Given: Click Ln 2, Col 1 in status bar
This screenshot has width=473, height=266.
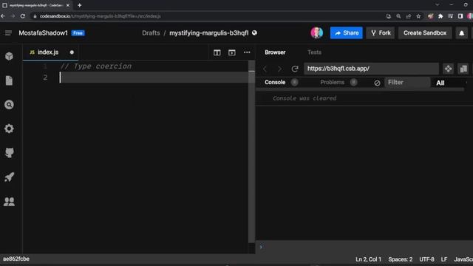Looking at the screenshot, I should coord(368,259).
